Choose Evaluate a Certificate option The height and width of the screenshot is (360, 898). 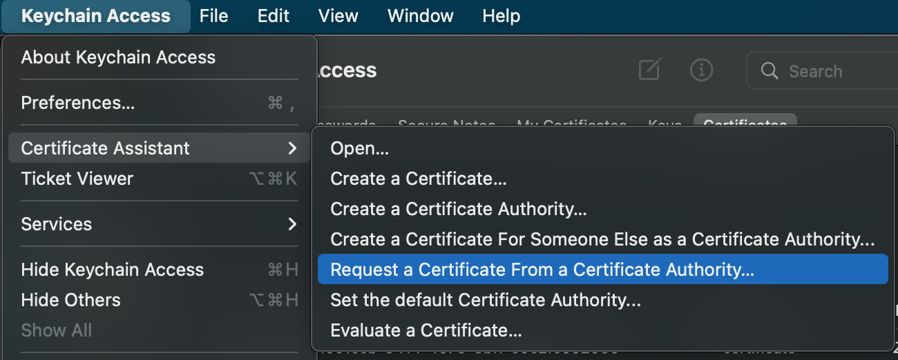(x=426, y=330)
